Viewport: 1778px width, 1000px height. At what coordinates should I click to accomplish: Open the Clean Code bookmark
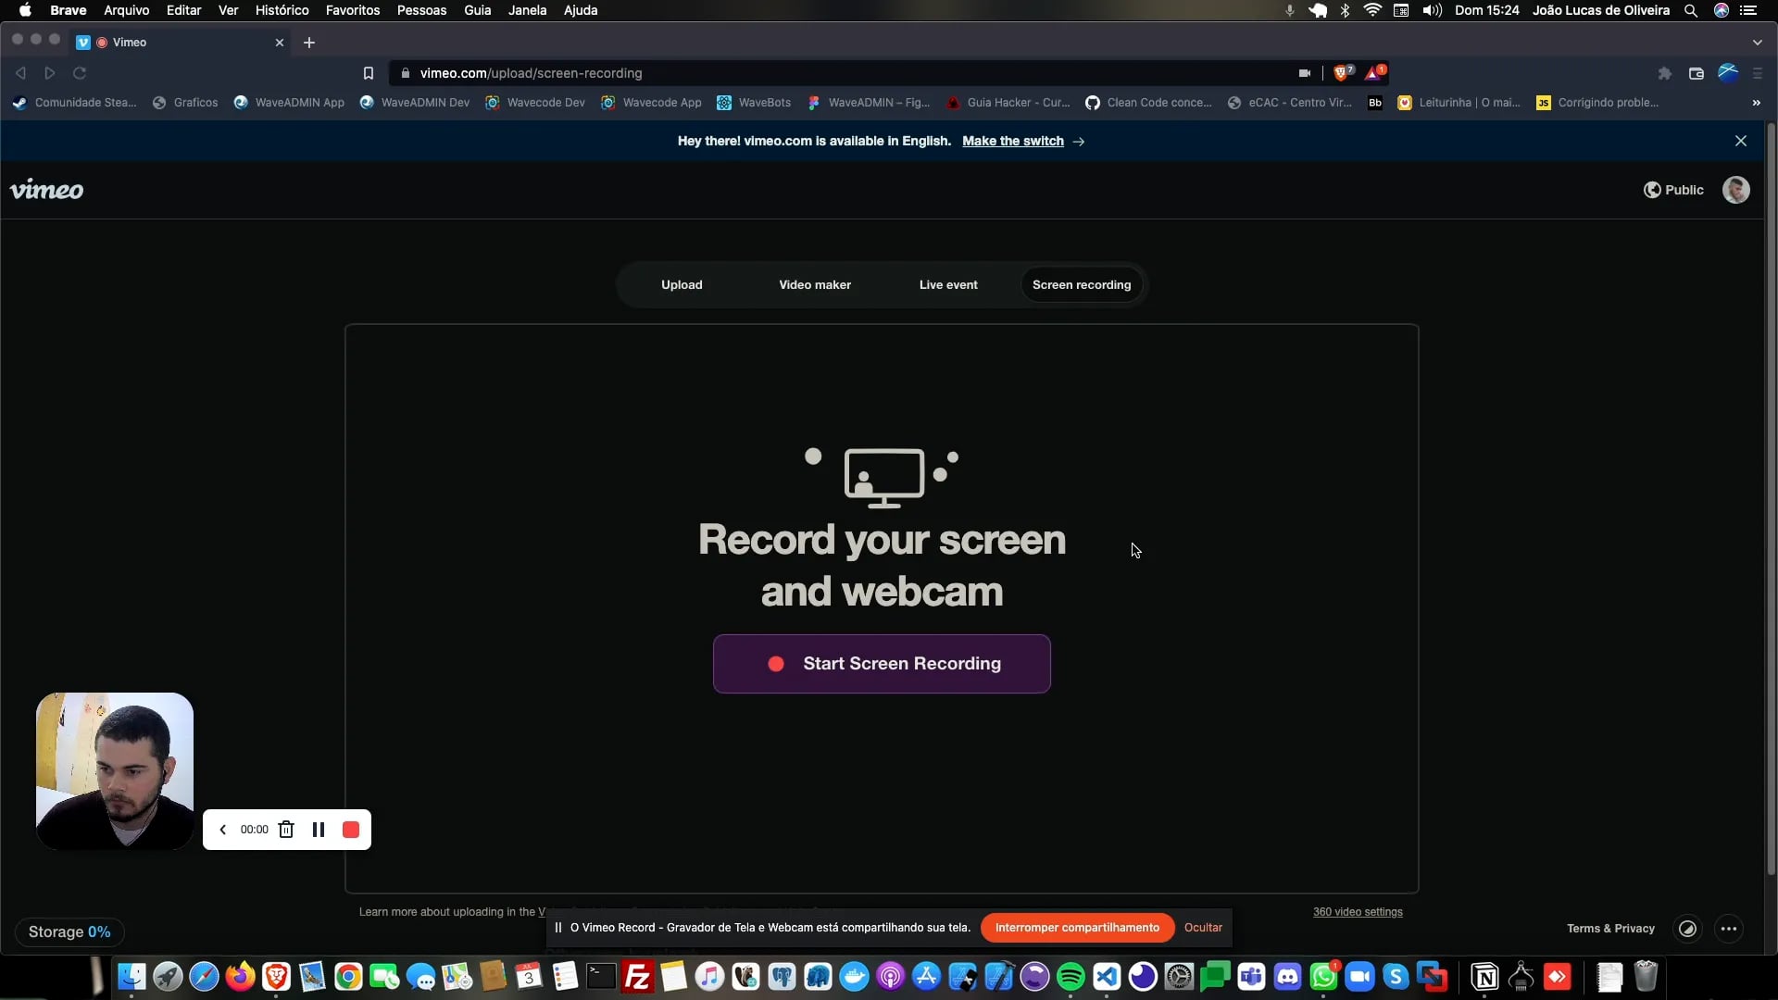[x=1148, y=103]
